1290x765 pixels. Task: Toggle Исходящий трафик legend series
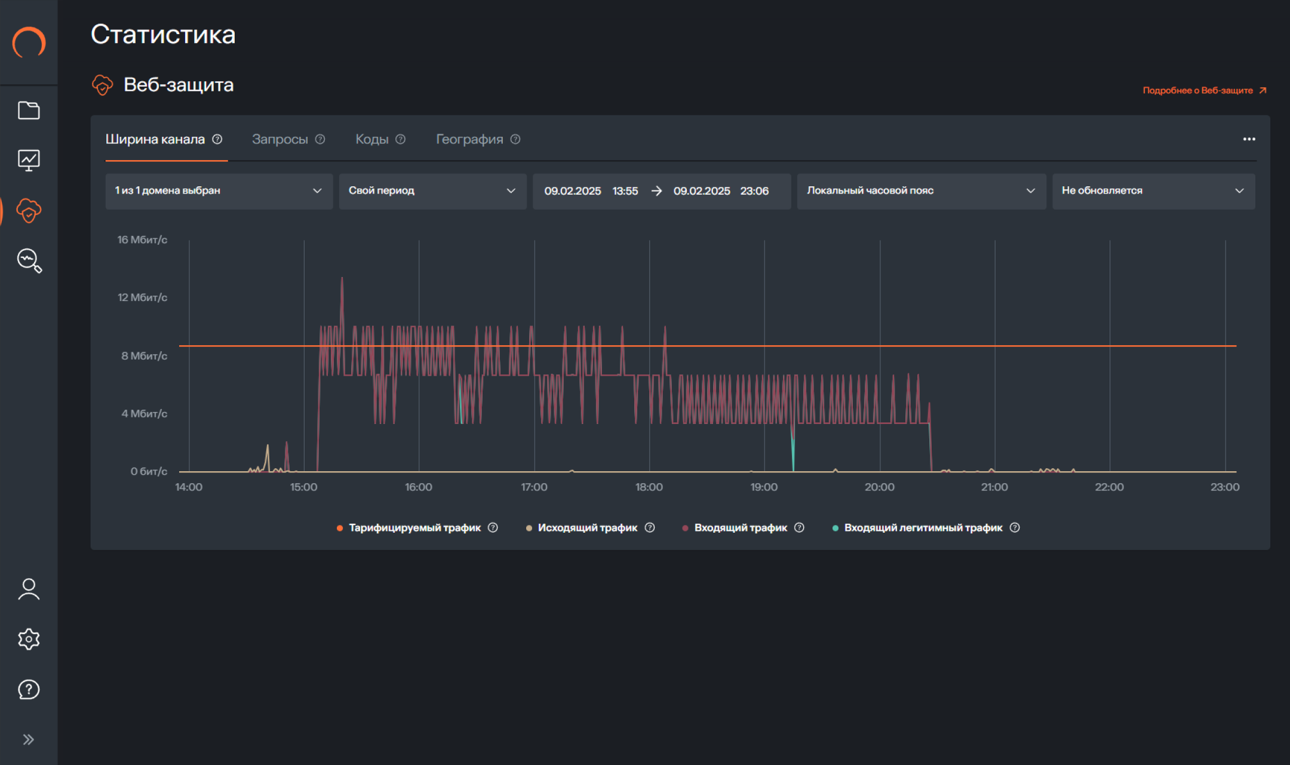pos(587,527)
